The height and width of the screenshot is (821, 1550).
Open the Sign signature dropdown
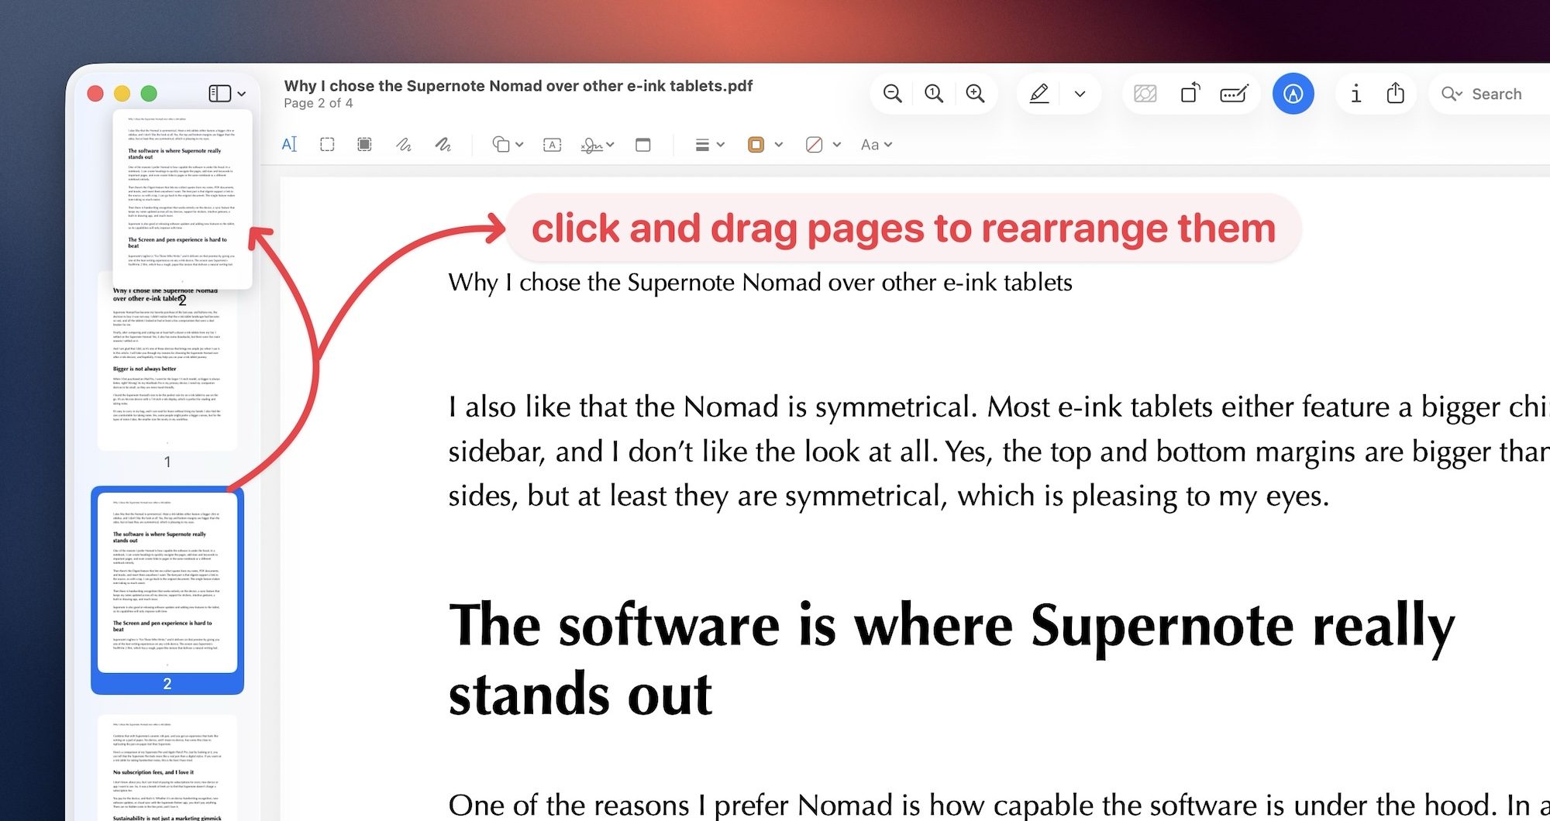click(x=597, y=145)
